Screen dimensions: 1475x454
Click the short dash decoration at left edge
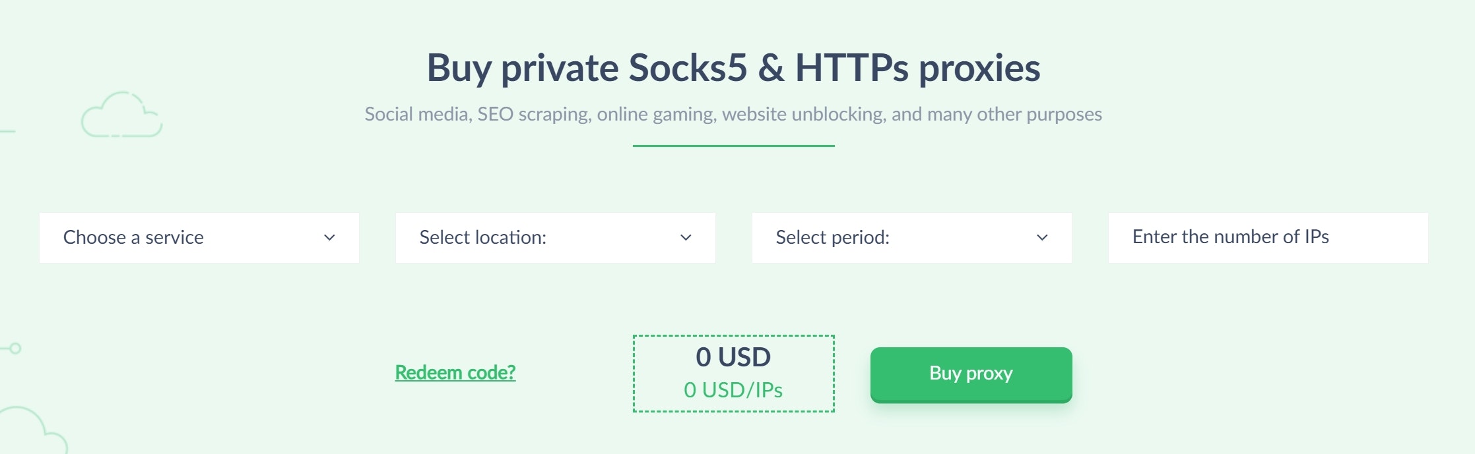point(7,132)
